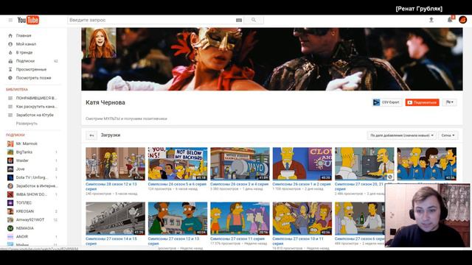This screenshot has height=265, width=472.
Task: Click the Посмотреть позже clock icon
Action: (10, 78)
